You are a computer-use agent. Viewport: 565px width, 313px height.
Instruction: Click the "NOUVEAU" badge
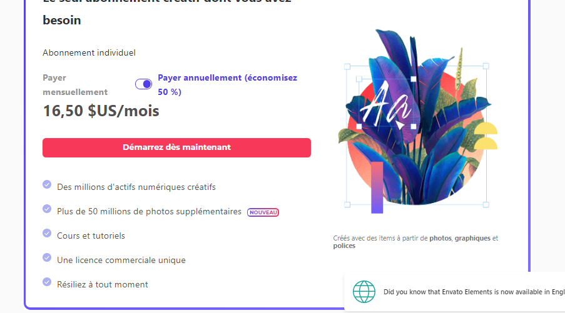coord(263,212)
